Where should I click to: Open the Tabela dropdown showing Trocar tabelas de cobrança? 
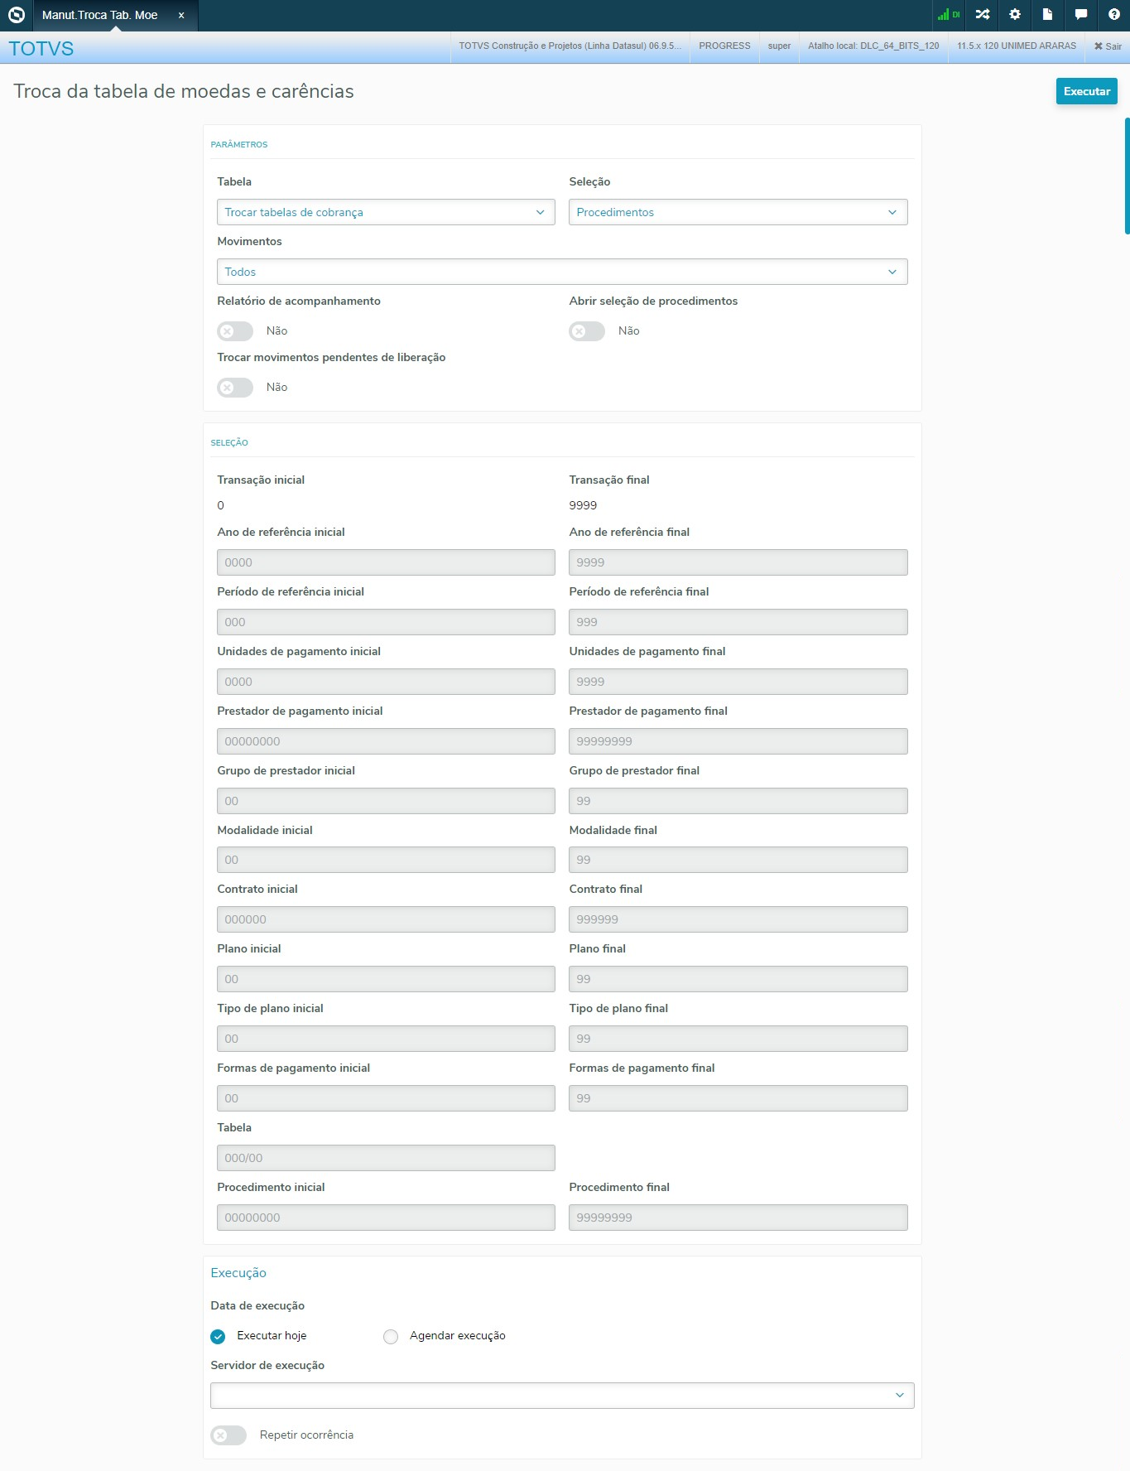pos(386,213)
